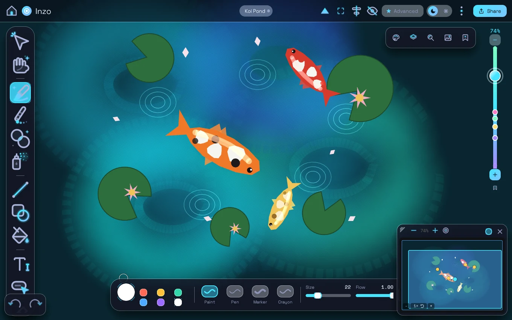This screenshot has height=320, width=512.
Task: Jump to purple zoom slider marker
Action: (x=495, y=138)
